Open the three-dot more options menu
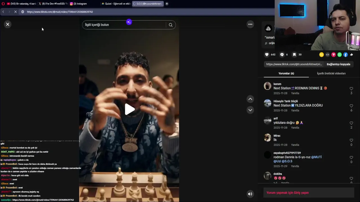Viewport: 360px width, 202px height. 250,24
